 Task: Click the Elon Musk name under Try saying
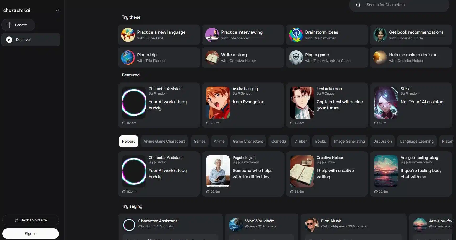[331, 221]
